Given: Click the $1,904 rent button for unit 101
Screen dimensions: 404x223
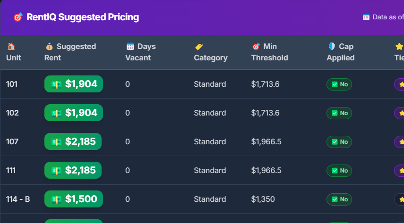Looking at the screenshot, I should click(73, 84).
